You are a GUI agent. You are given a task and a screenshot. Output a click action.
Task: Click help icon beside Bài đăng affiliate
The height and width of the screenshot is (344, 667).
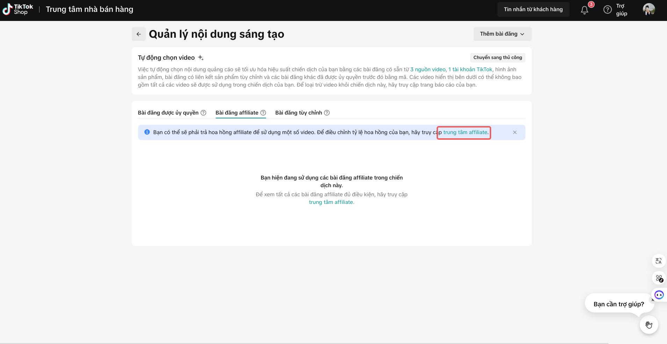(263, 113)
